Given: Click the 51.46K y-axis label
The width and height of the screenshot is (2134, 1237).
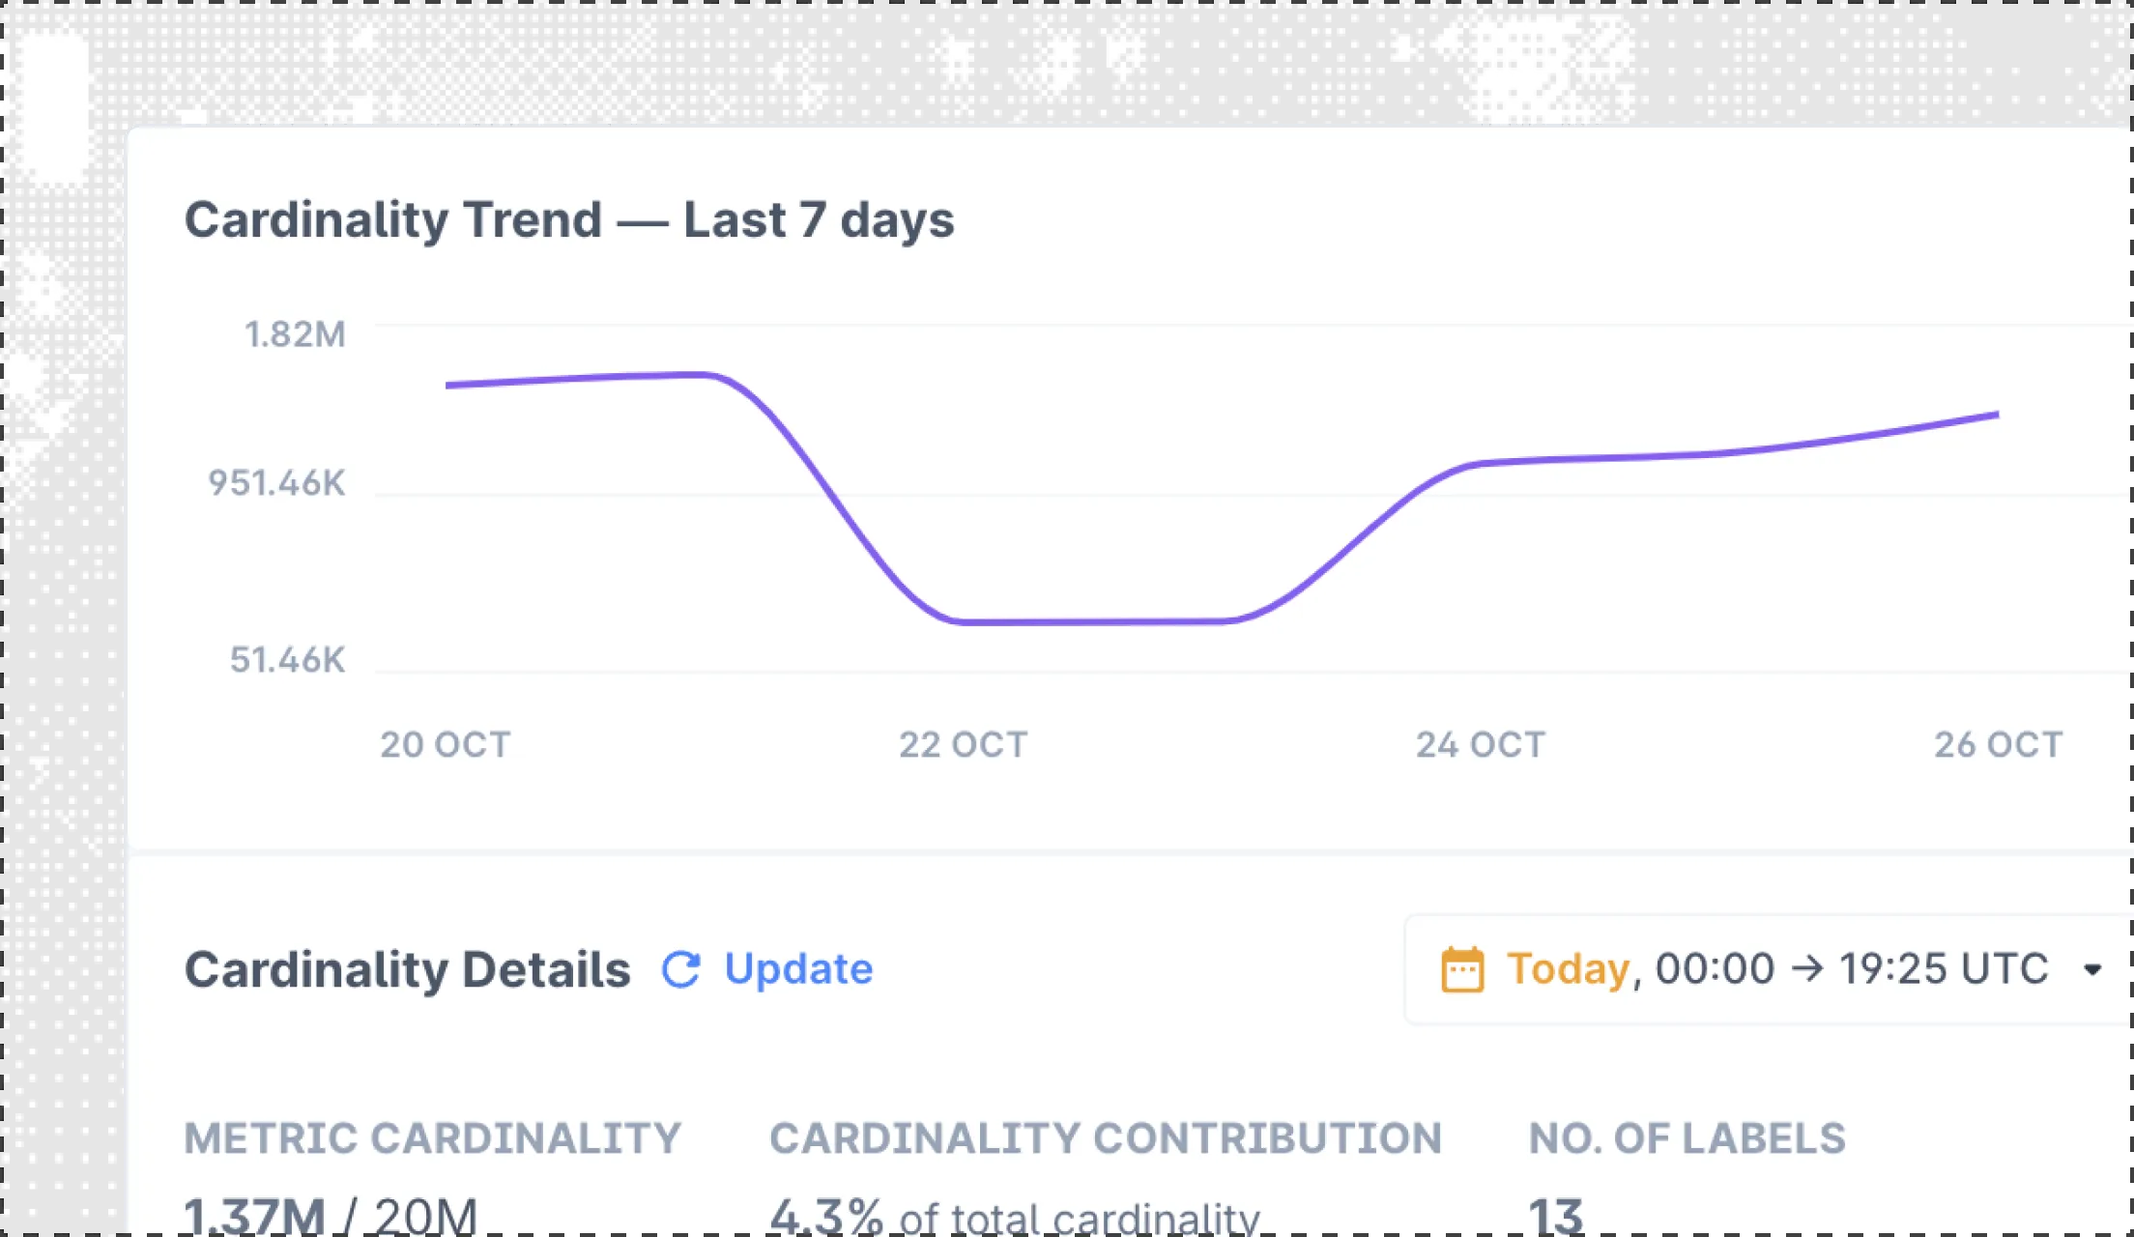Looking at the screenshot, I should point(287,660).
